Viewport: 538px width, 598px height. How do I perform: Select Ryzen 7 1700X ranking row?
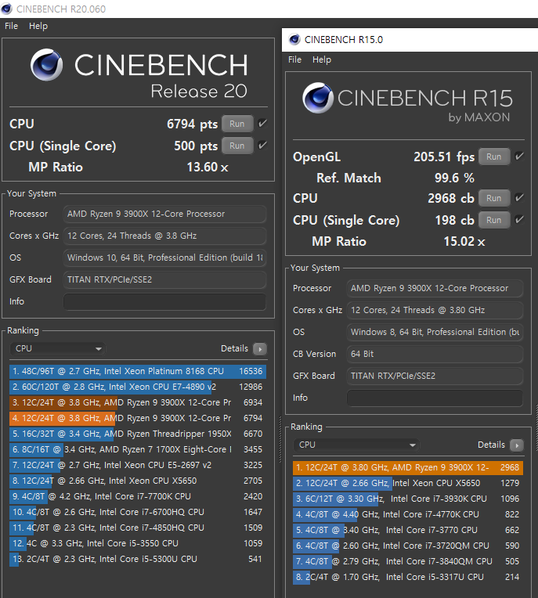point(138,449)
